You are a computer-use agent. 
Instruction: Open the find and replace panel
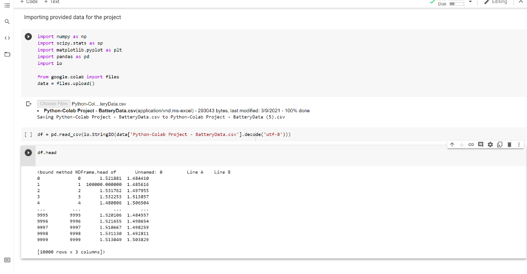[7, 22]
